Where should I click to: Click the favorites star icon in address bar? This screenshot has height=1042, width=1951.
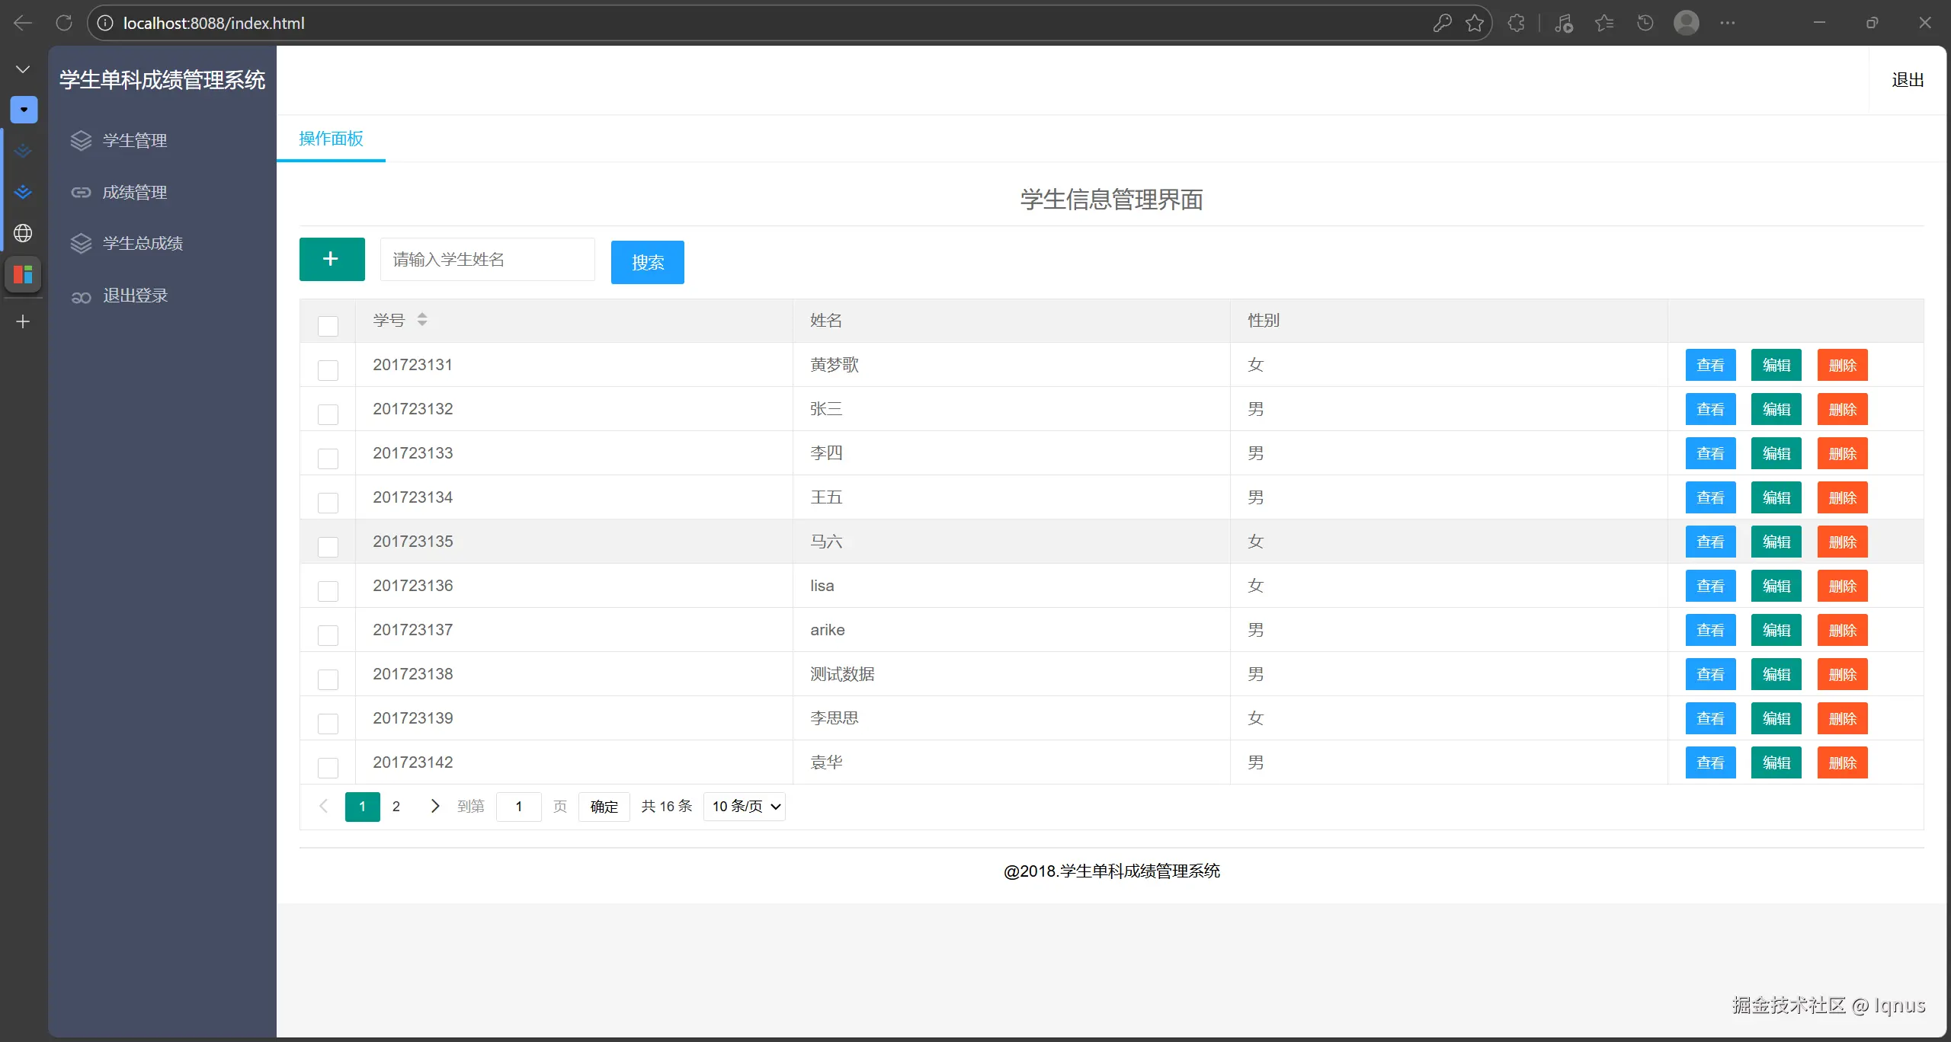[1474, 23]
